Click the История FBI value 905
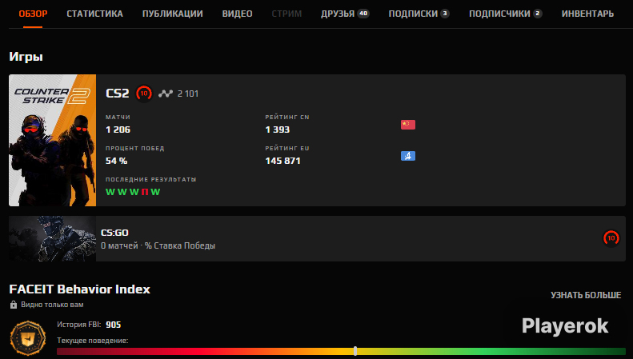The width and height of the screenshot is (633, 359). [114, 325]
